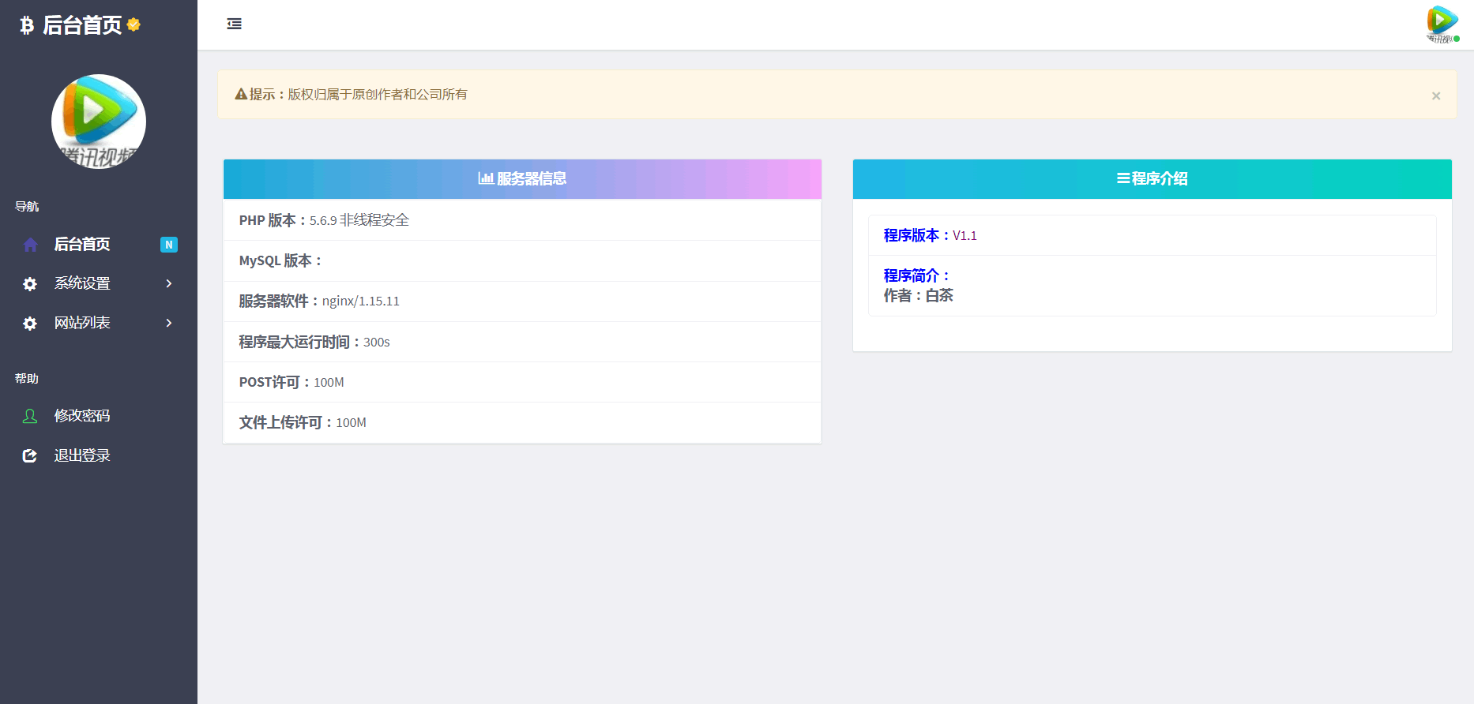Click the gear icon next to 系统设置
Viewport: 1474px width, 704px height.
[x=30, y=284]
